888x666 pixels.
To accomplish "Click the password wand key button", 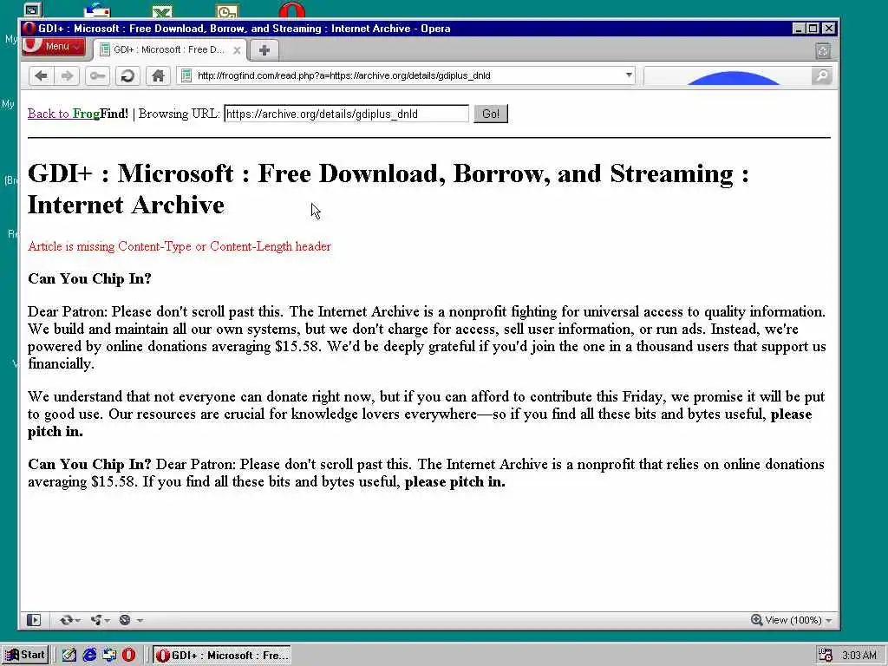I will [x=97, y=76].
